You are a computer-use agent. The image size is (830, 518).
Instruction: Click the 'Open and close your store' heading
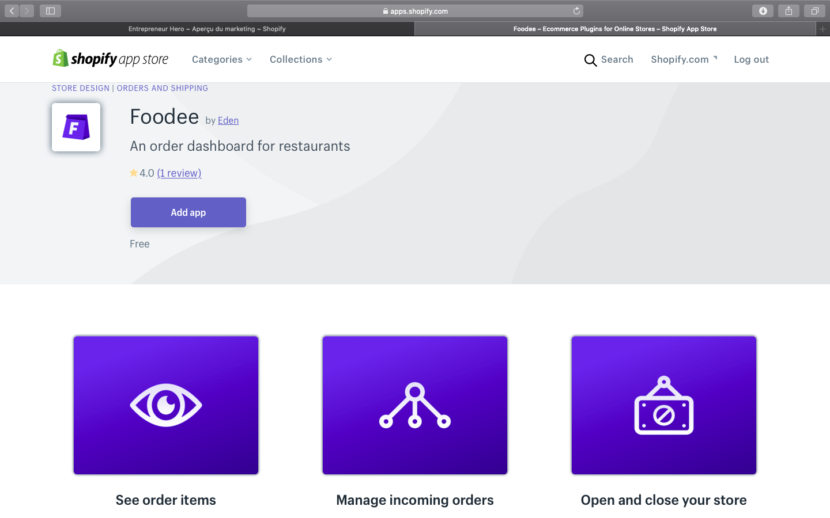(x=664, y=500)
